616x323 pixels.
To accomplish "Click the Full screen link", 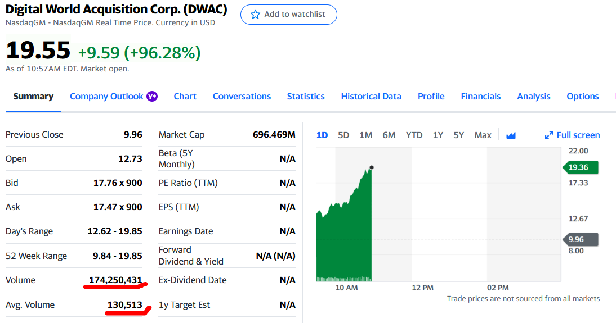I will [578, 135].
